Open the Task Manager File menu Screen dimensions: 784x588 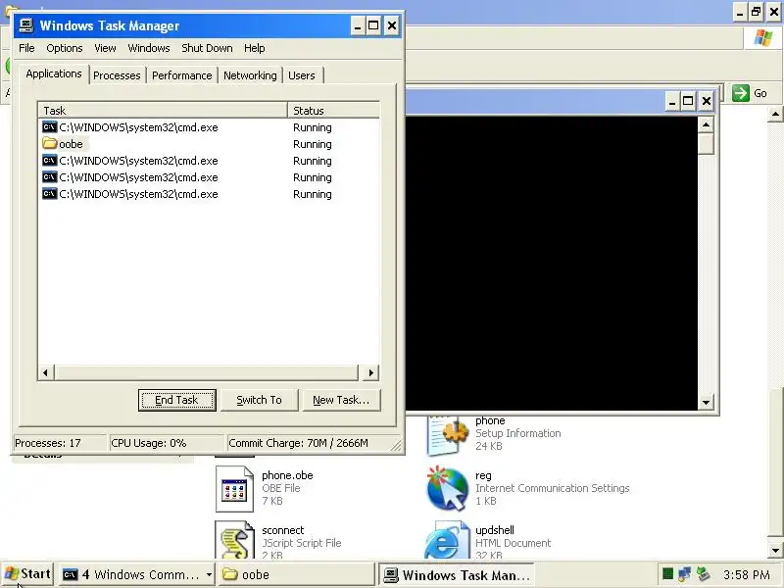pos(26,48)
